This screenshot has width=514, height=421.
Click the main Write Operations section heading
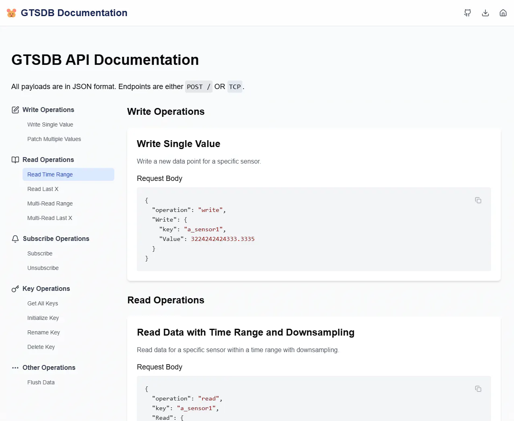point(166,112)
